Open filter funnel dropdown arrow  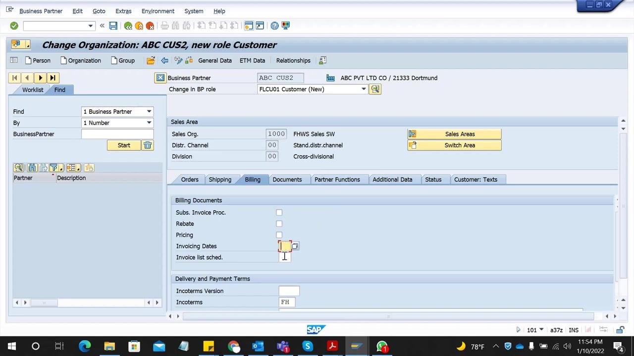coord(60,169)
